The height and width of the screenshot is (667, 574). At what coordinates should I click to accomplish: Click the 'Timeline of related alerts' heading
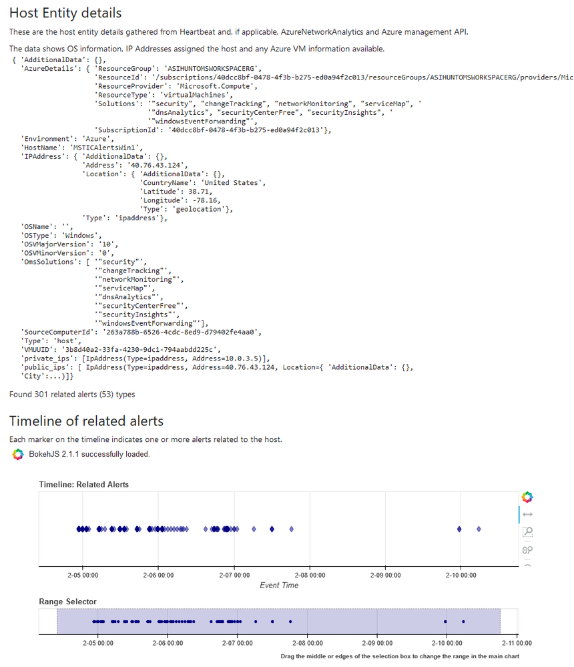(x=86, y=421)
